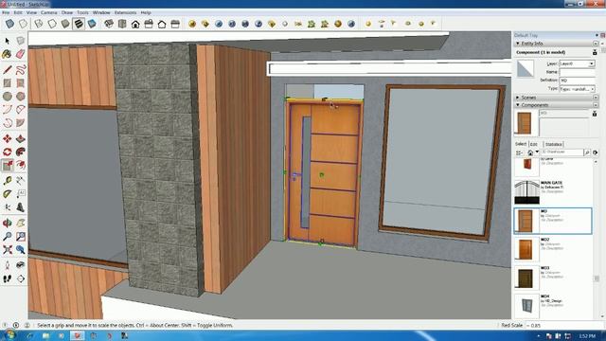Image resolution: width=606 pixels, height=341 pixels.
Task: Enable Wireframe face style
Action: [x=39, y=24]
